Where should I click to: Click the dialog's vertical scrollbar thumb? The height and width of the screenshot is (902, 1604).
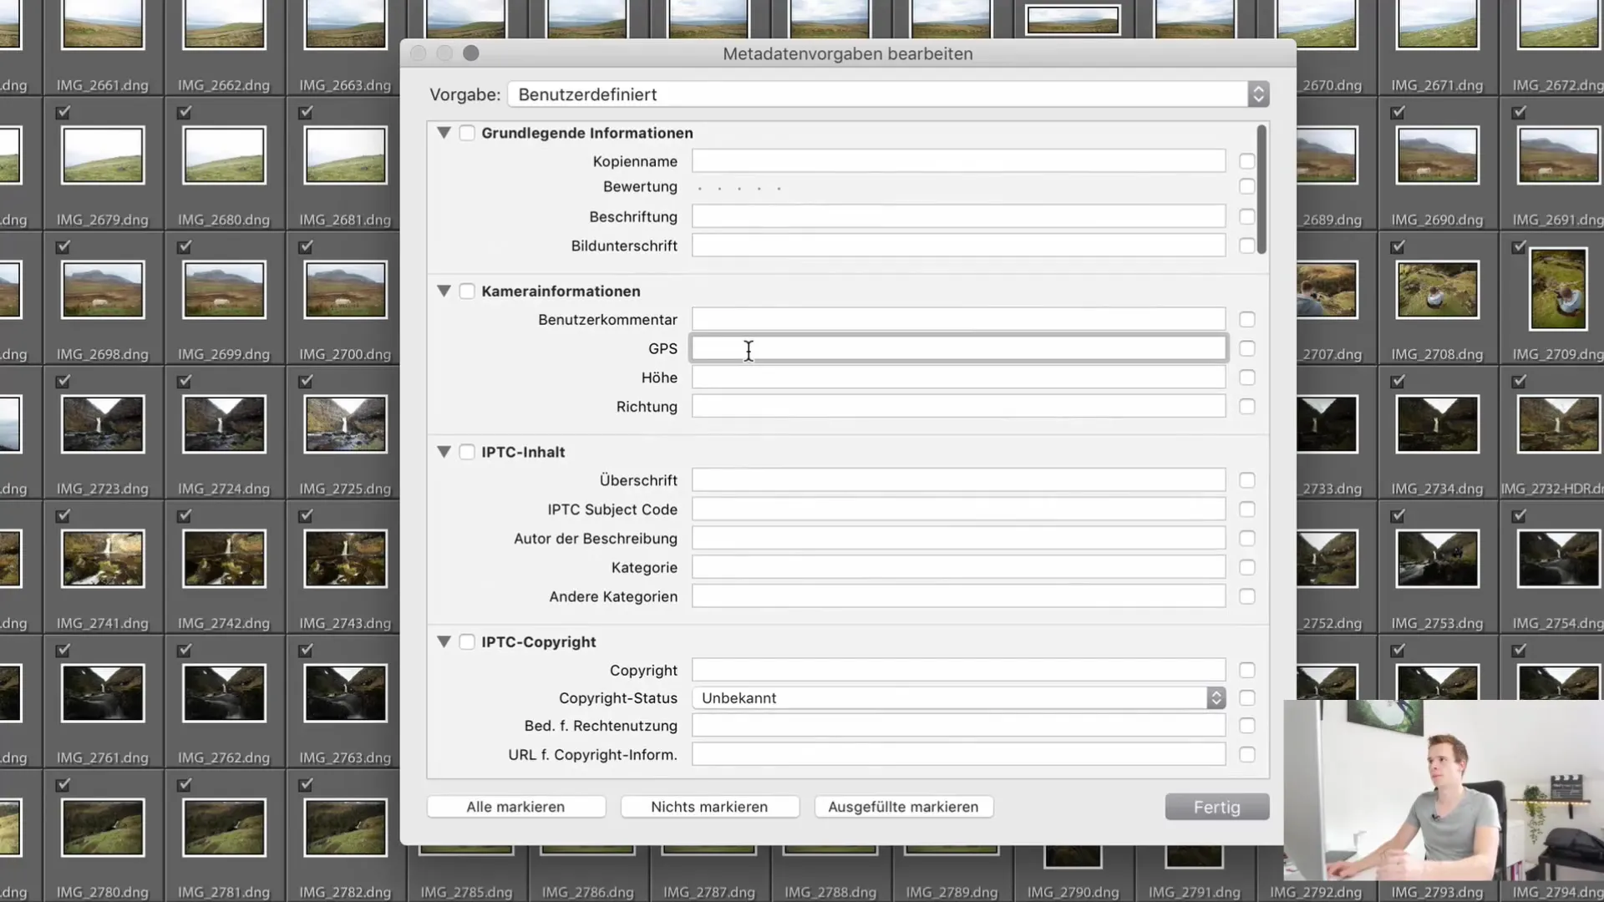coord(1261,189)
